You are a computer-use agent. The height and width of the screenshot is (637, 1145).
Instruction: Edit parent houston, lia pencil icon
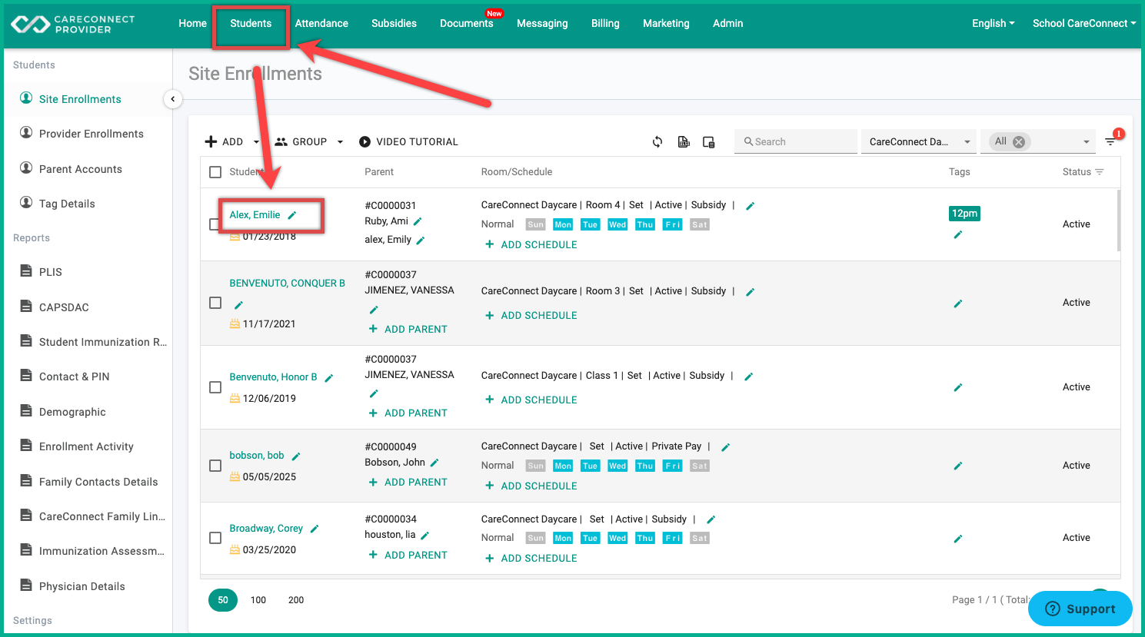point(425,536)
